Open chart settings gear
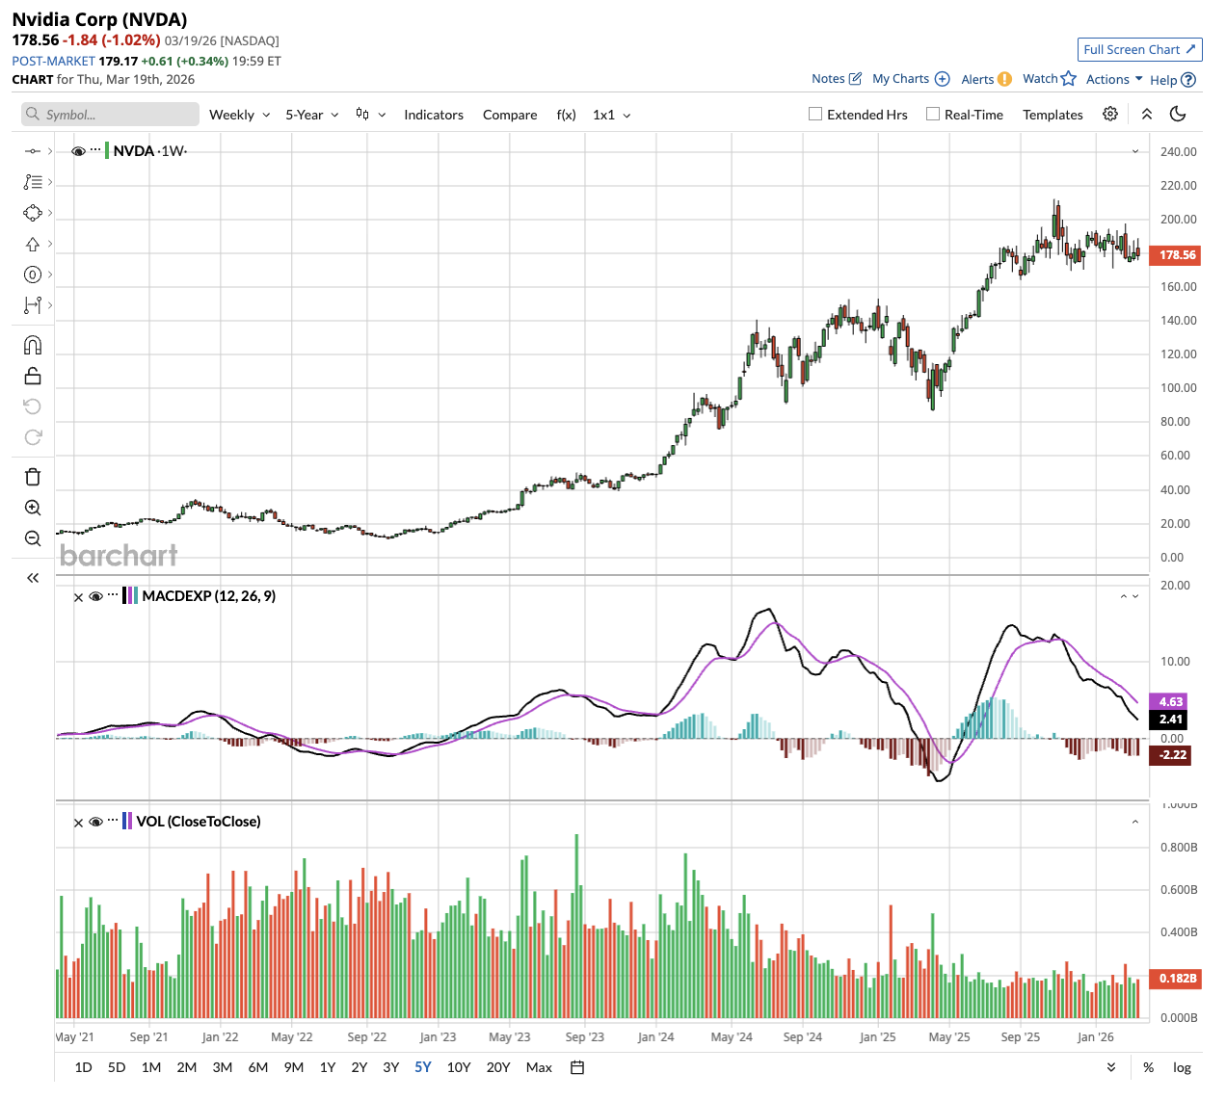1226x1100 pixels. (1110, 114)
